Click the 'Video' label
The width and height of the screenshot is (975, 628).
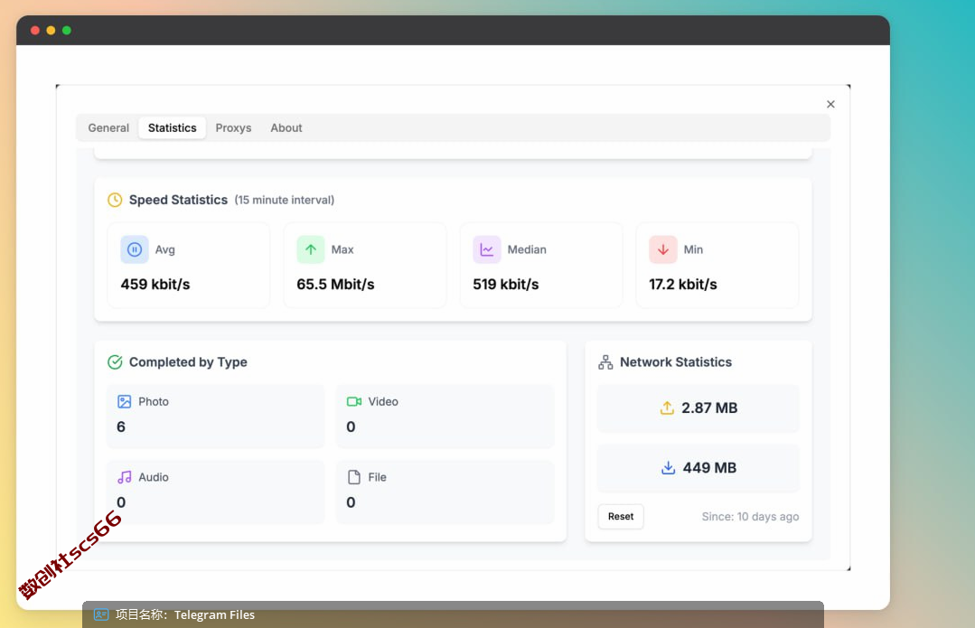383,402
